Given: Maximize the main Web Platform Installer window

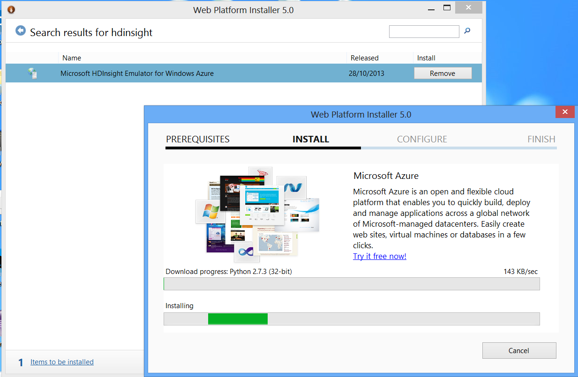Looking at the screenshot, I should pyautogui.click(x=447, y=8).
